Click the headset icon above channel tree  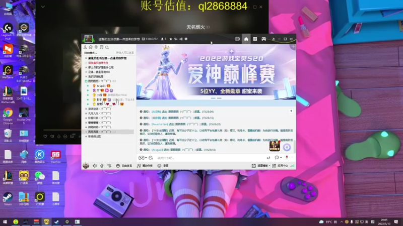click(91, 47)
